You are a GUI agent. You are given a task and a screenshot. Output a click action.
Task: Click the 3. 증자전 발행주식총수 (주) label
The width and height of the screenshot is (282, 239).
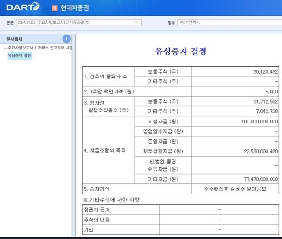[x=106, y=106]
